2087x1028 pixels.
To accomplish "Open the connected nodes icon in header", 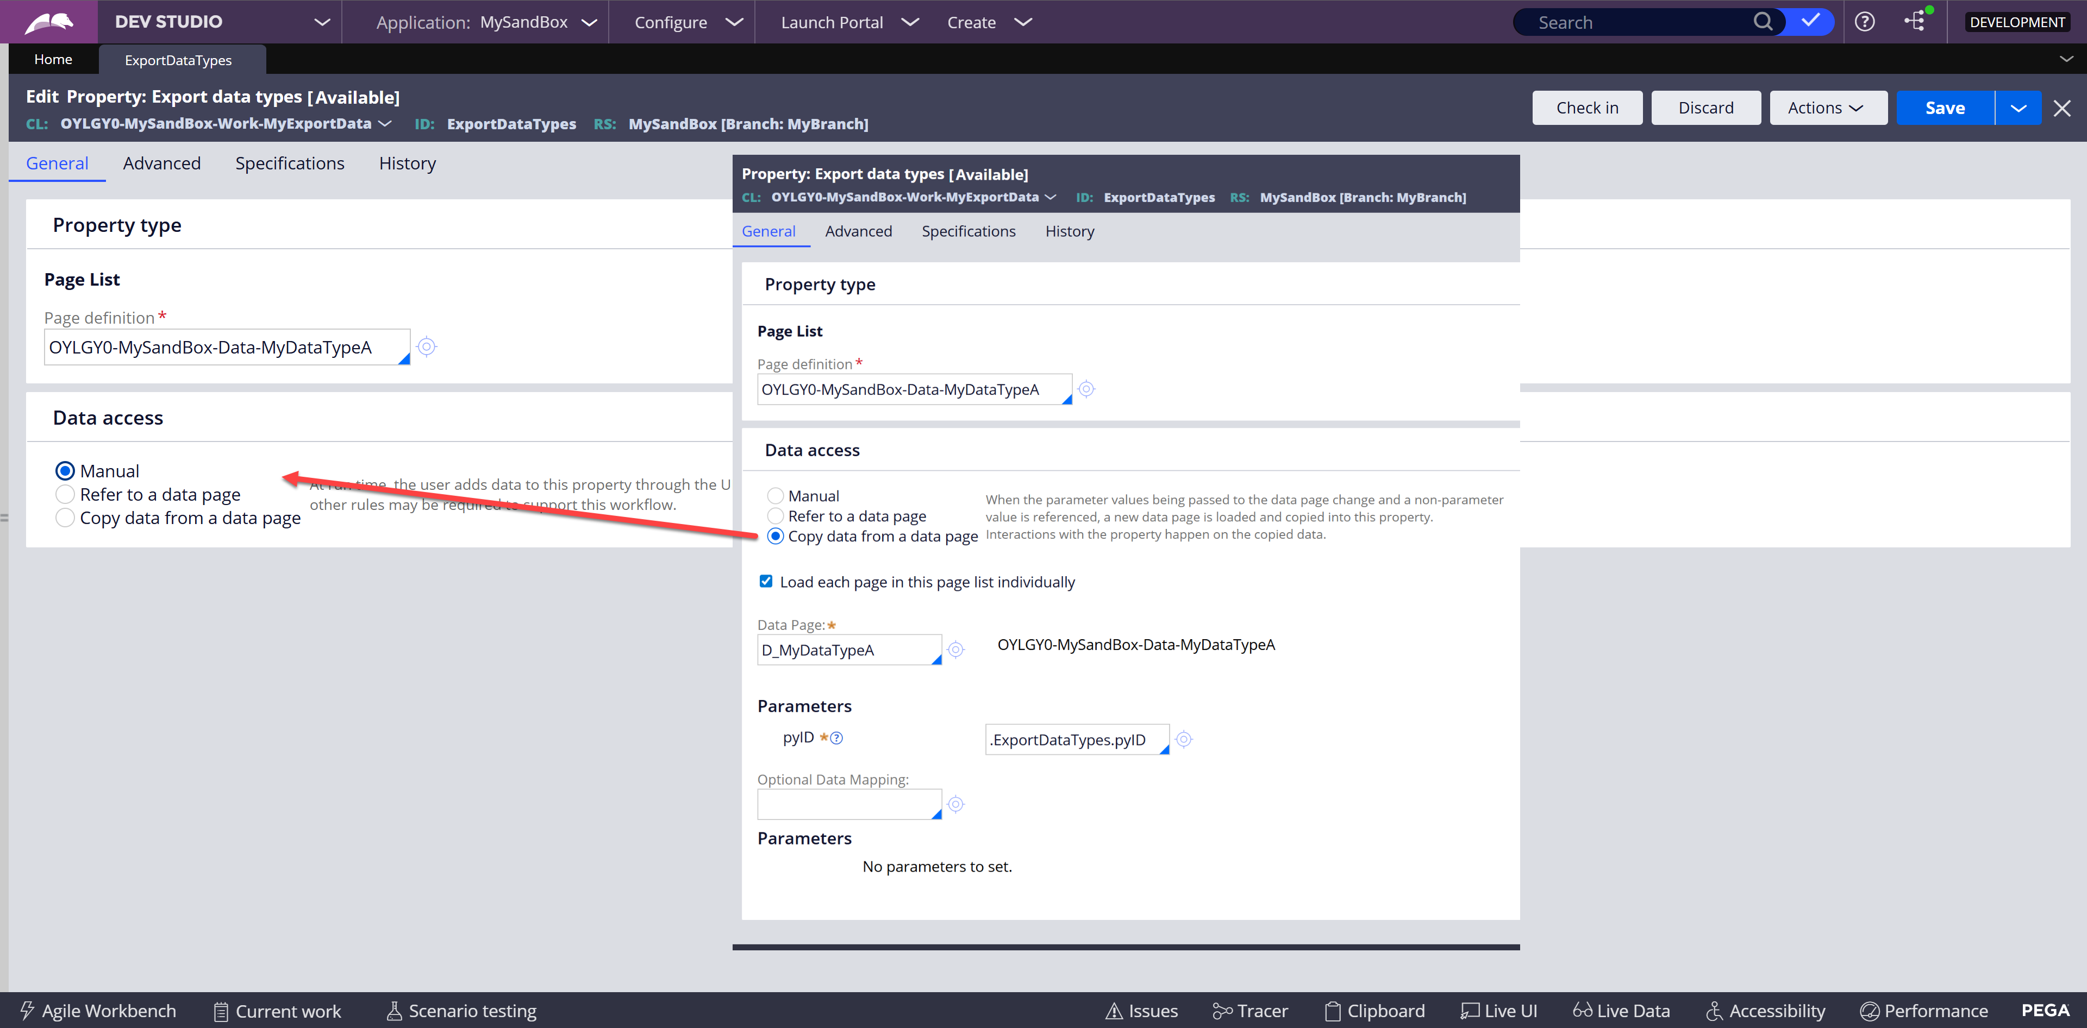I will tap(1916, 20).
